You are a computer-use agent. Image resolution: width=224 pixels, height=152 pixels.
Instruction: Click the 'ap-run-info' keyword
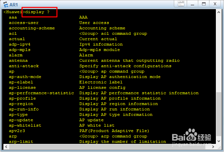click(24, 109)
